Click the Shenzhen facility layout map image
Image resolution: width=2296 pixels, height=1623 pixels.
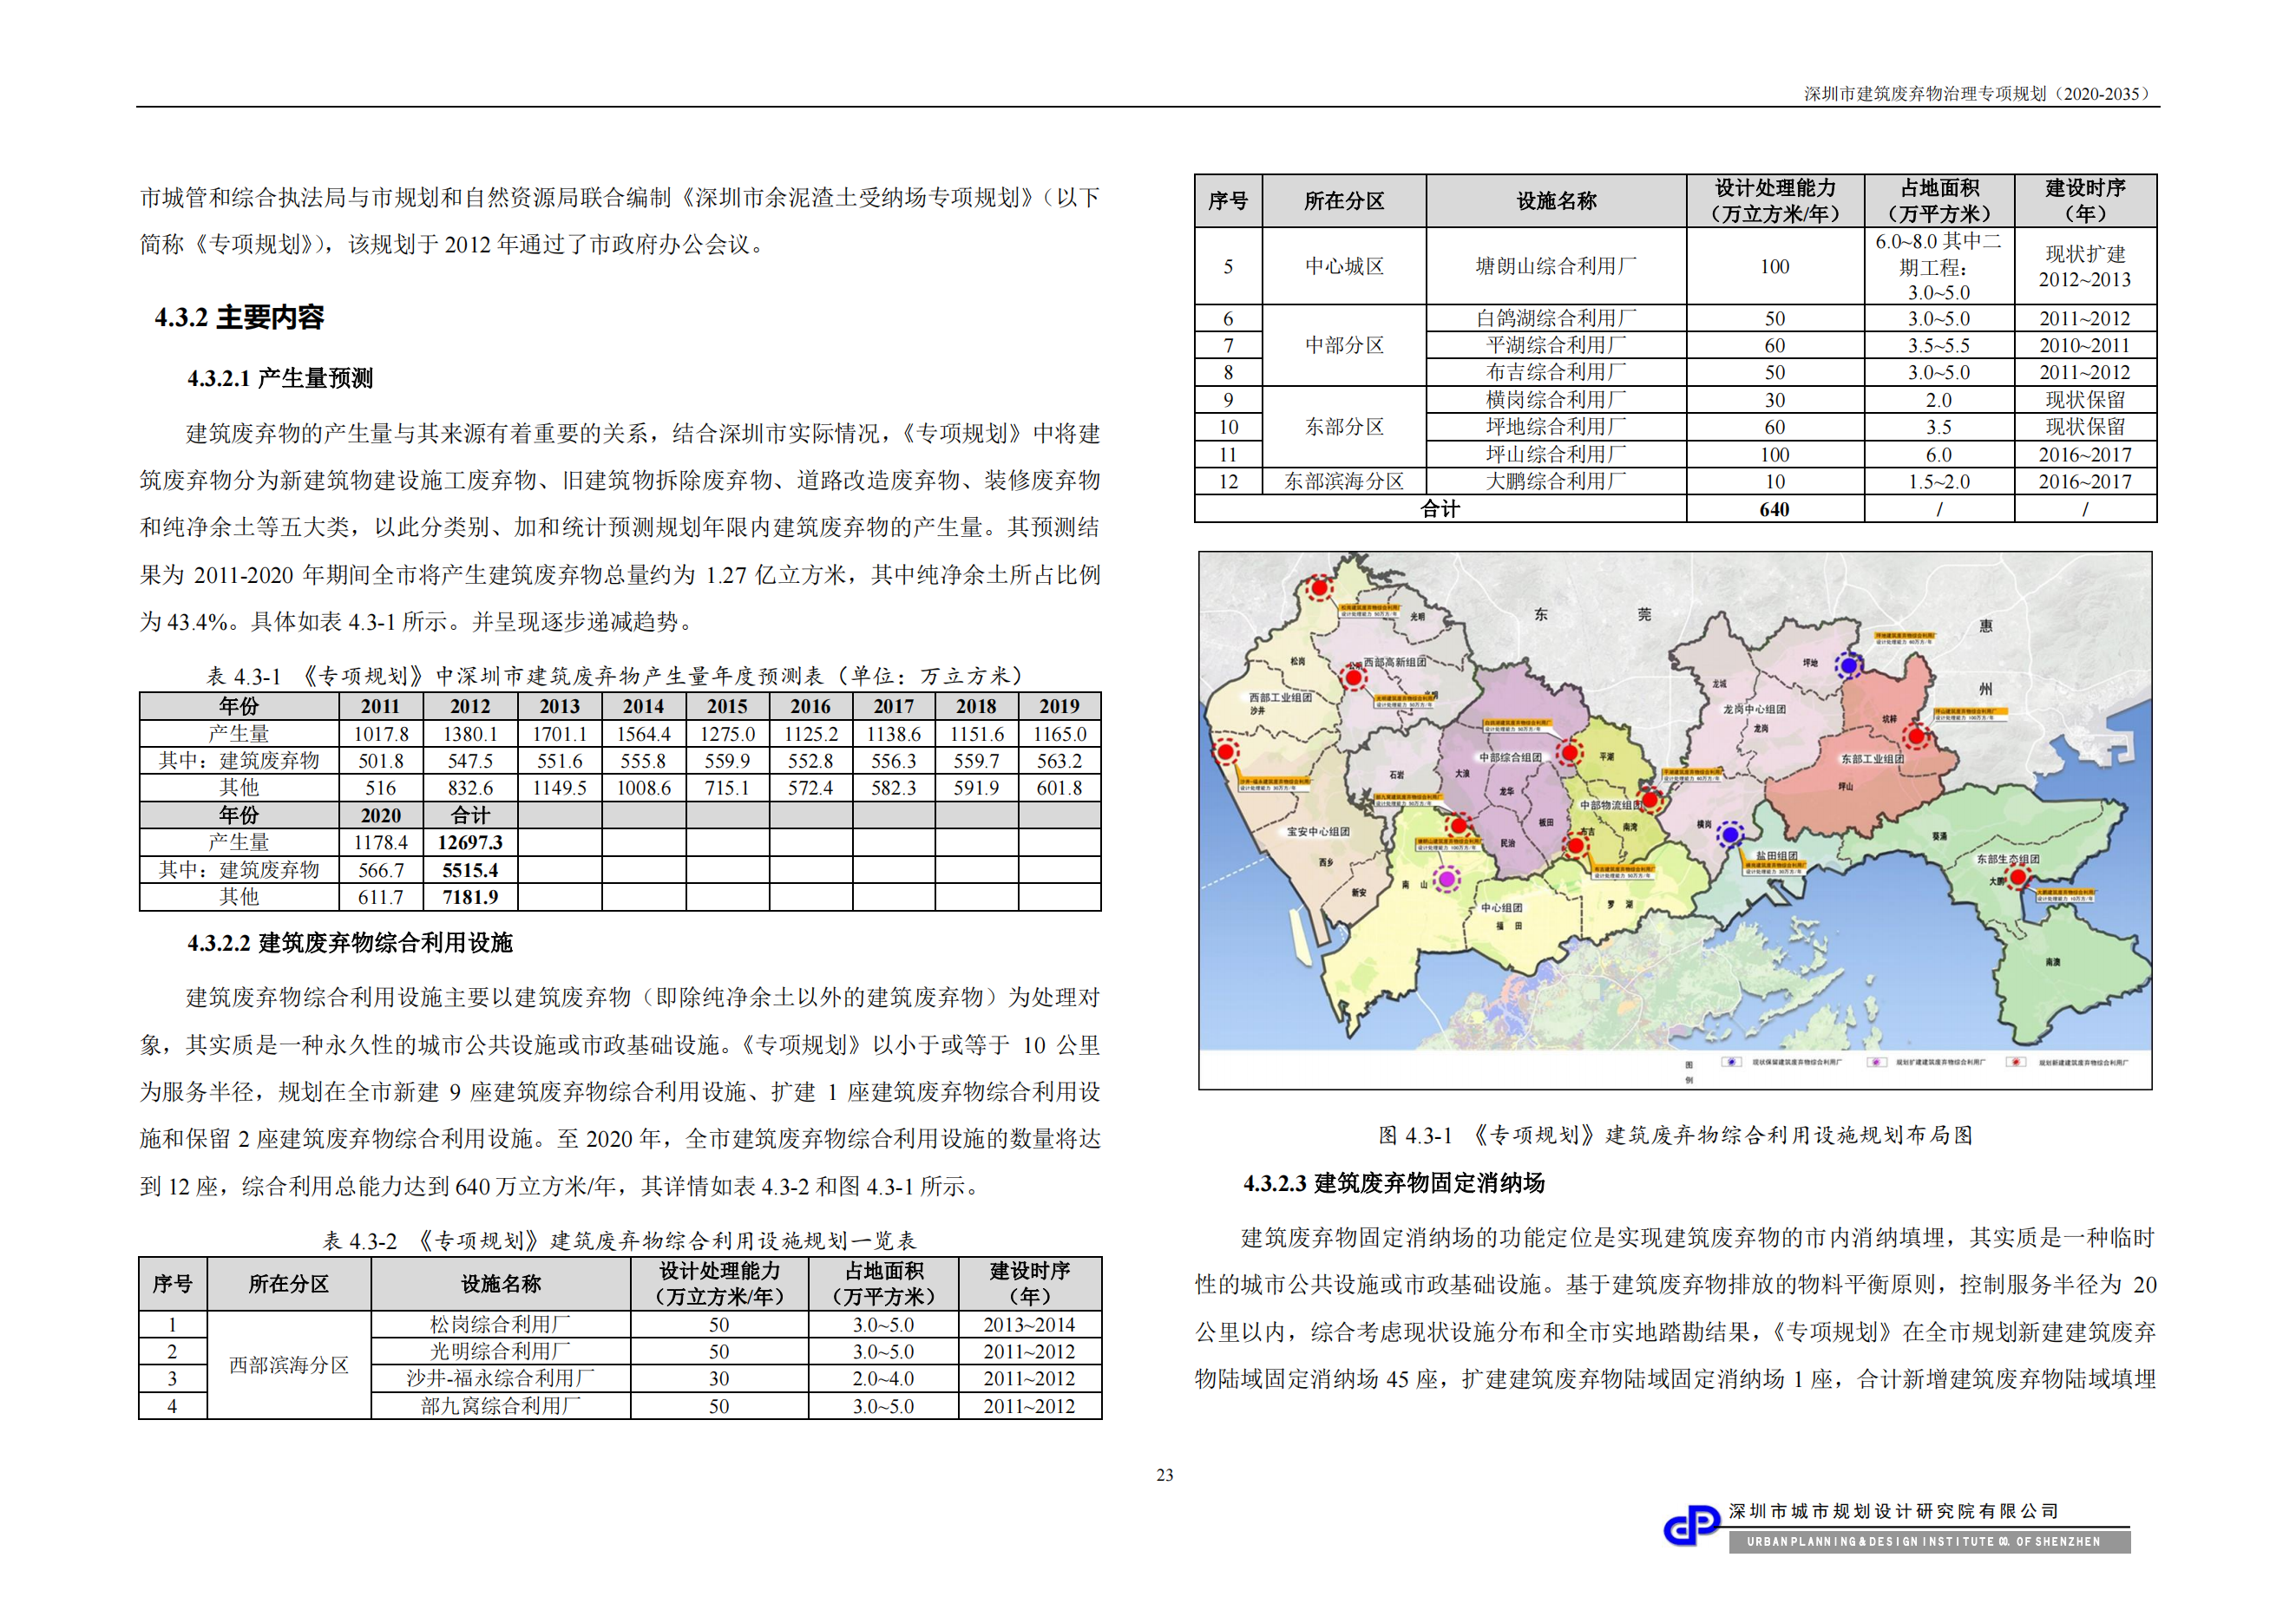[x=1675, y=821]
